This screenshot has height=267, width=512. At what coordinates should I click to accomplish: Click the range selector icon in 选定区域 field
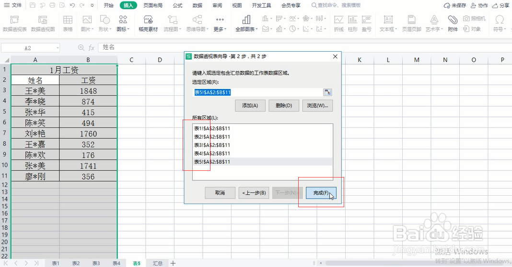point(327,92)
